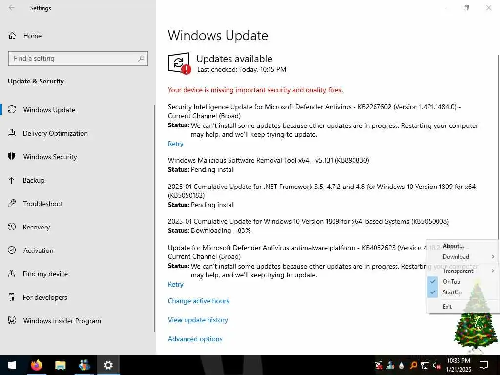Click View update history
The height and width of the screenshot is (375, 500).
(198, 320)
